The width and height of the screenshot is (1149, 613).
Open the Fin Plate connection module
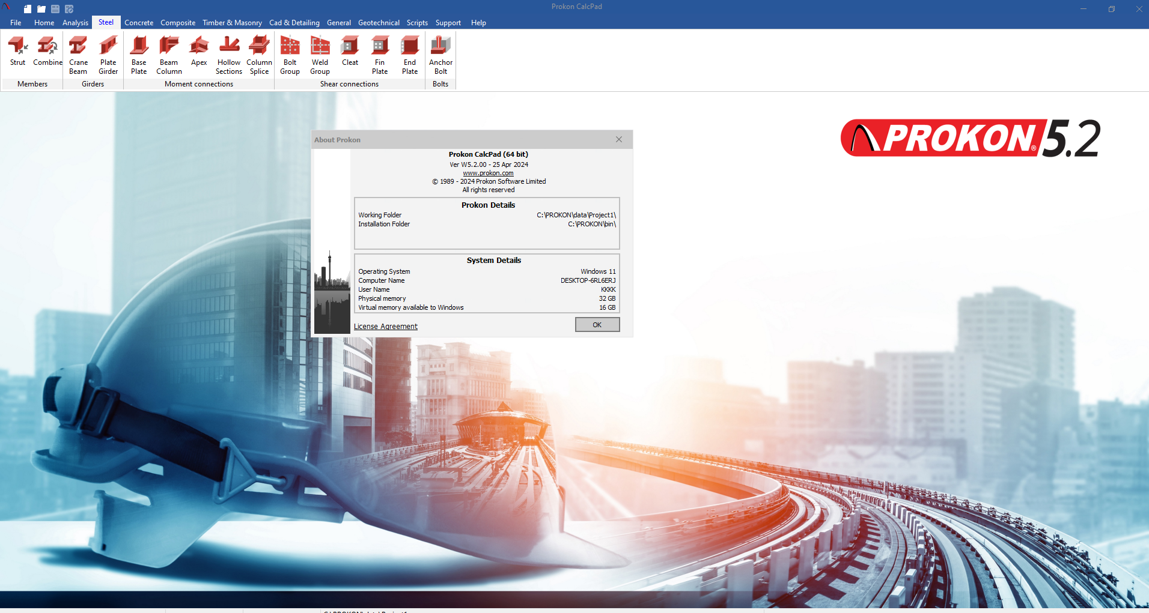pyautogui.click(x=380, y=55)
